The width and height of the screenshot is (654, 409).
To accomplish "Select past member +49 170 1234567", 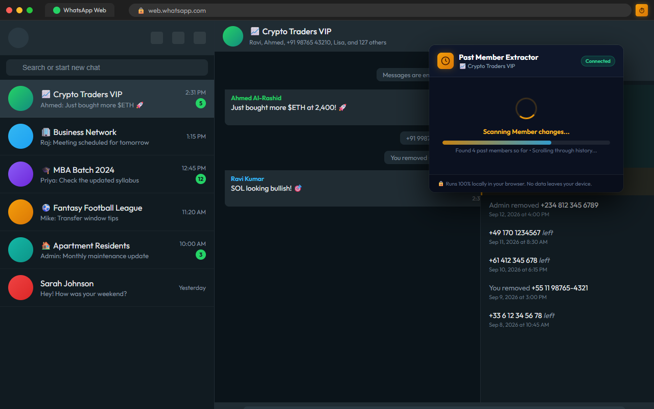I will [x=515, y=233].
